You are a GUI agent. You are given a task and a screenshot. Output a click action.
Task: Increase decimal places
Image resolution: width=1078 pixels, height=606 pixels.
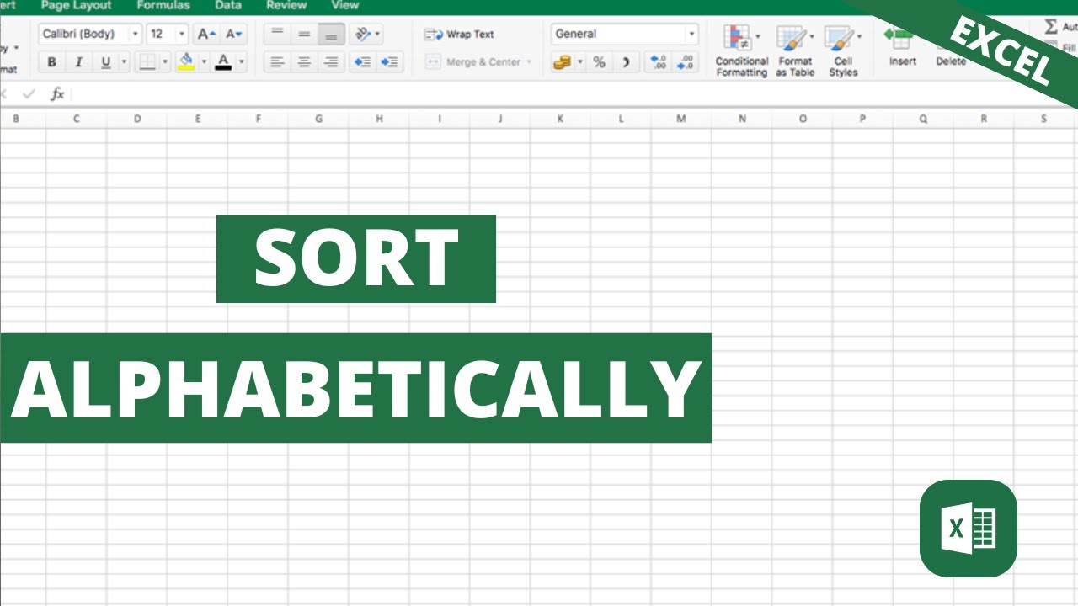pyautogui.click(x=658, y=62)
